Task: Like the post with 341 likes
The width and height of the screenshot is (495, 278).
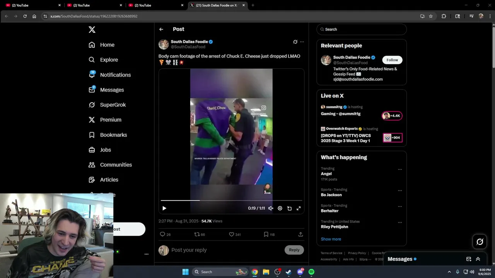Action: point(235,234)
